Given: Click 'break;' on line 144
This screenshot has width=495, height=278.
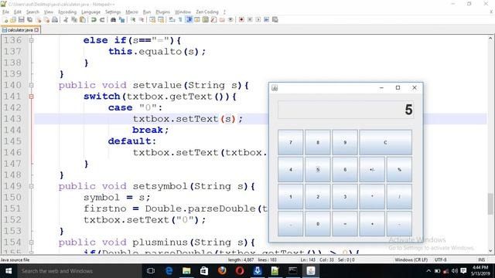Looking at the screenshot, I should point(150,130).
